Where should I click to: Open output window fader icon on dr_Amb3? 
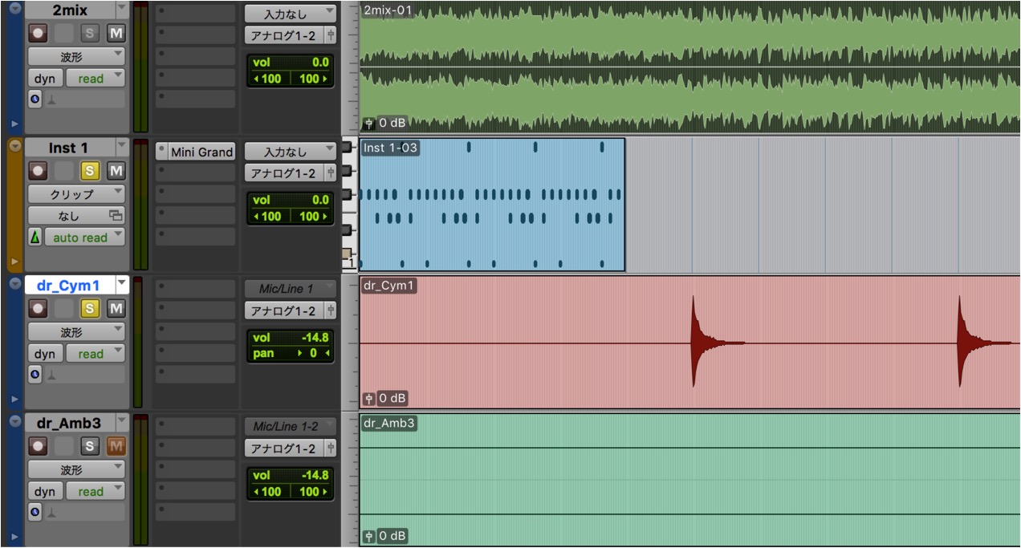point(331,449)
